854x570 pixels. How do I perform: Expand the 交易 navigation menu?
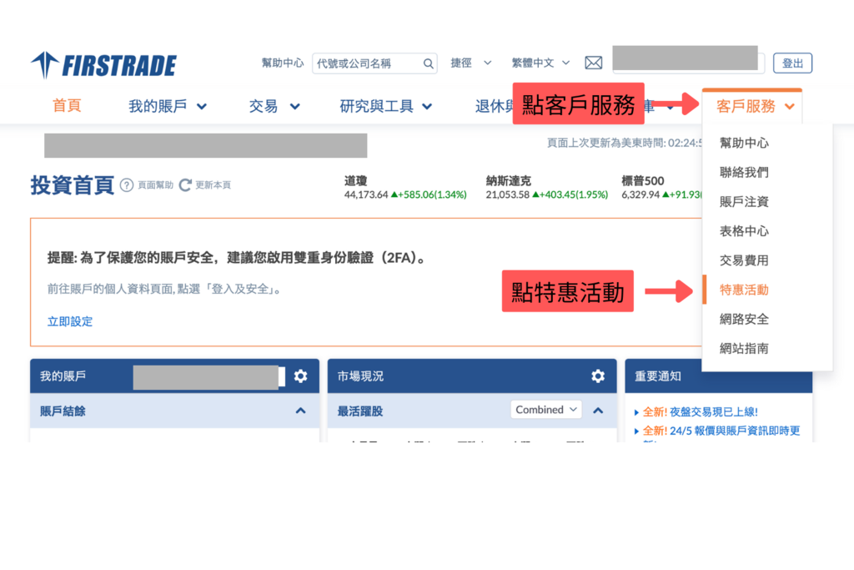(274, 106)
